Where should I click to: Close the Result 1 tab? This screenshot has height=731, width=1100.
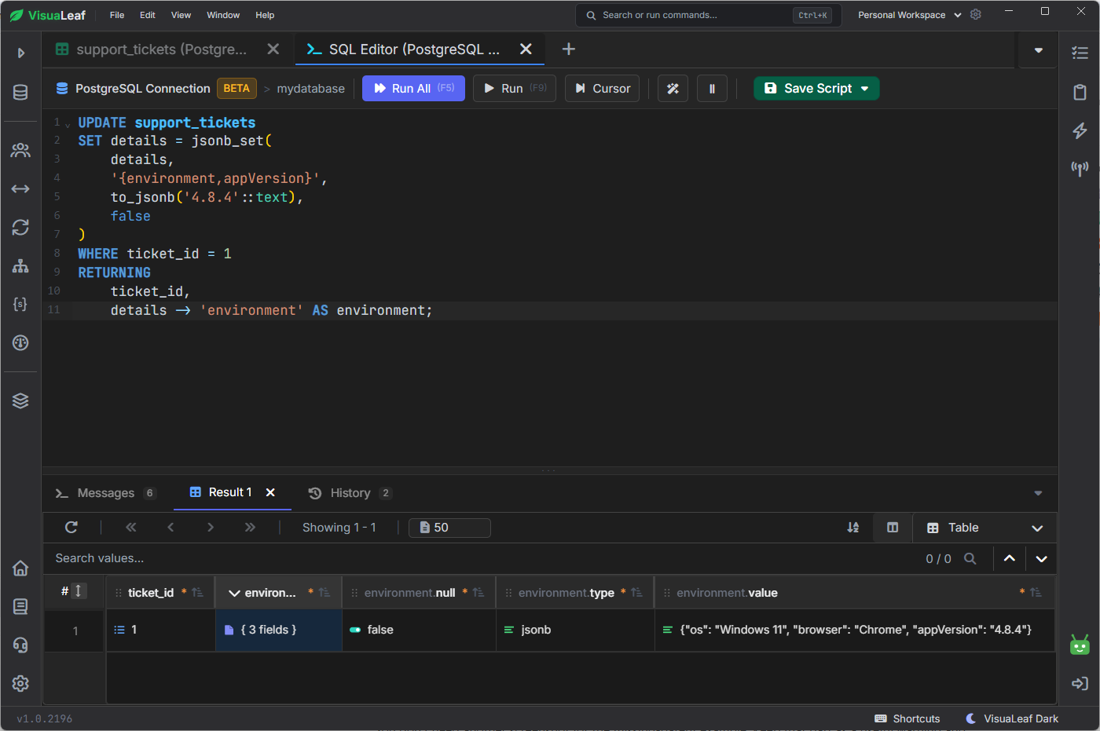click(x=270, y=492)
